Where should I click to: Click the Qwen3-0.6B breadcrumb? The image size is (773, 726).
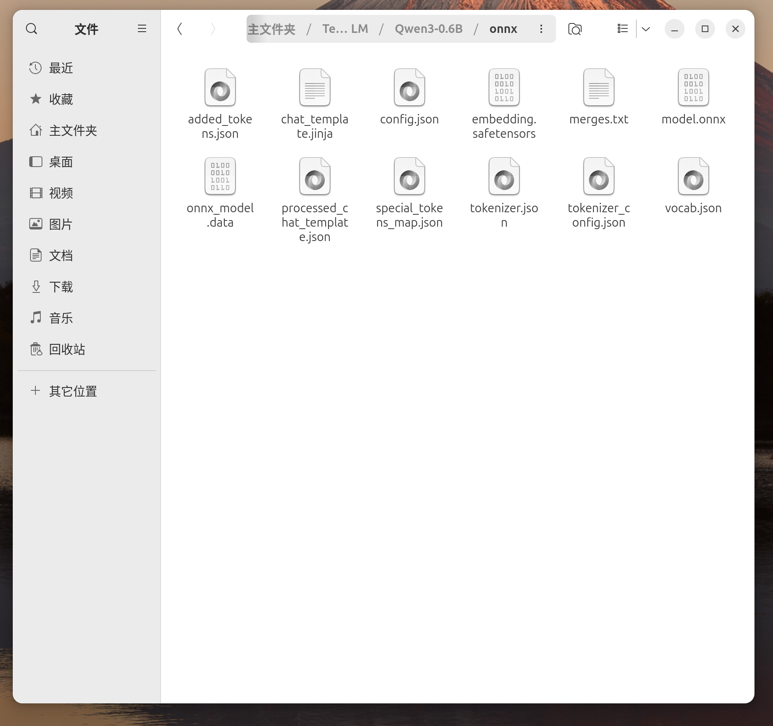(x=428, y=29)
